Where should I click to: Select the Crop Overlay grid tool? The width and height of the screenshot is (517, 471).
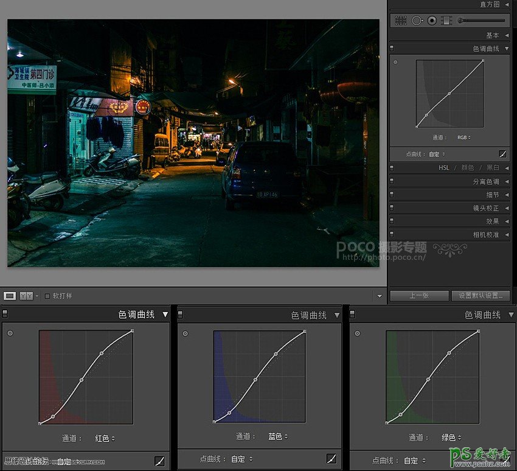point(400,21)
